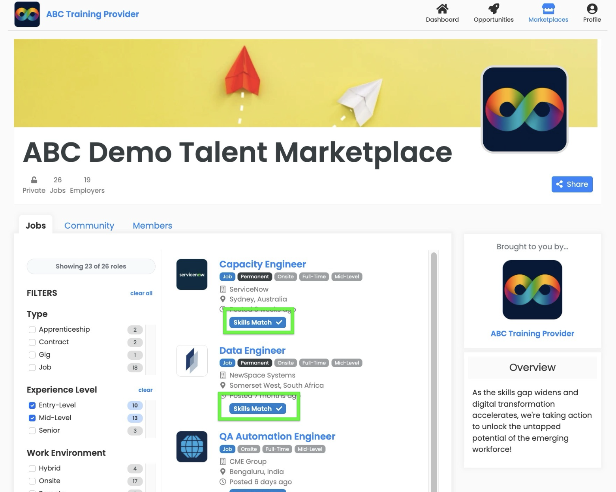Tick the Apprenticeship type checkbox
The image size is (616, 492).
tap(32, 329)
